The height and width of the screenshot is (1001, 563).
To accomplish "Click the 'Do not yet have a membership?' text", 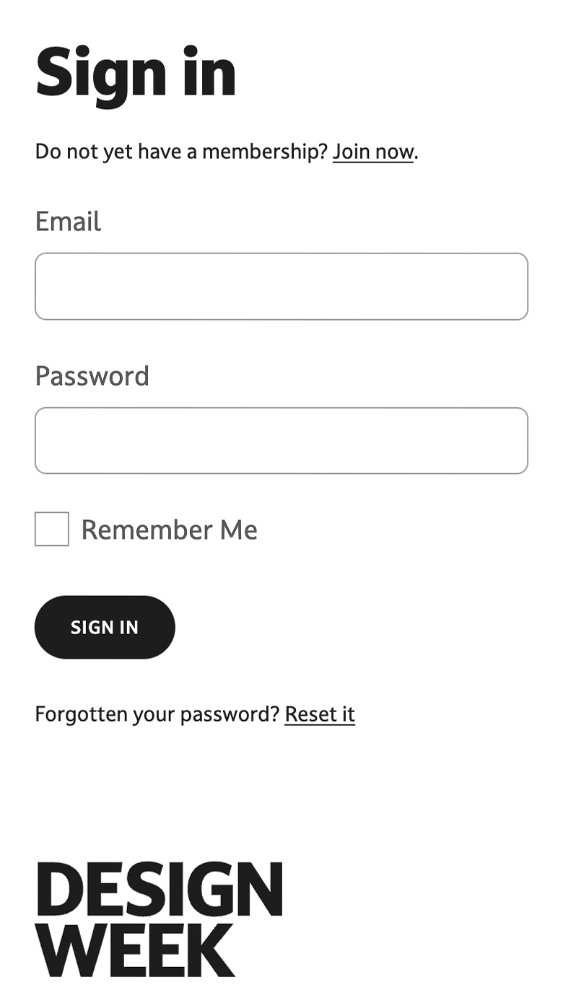I will [181, 152].
